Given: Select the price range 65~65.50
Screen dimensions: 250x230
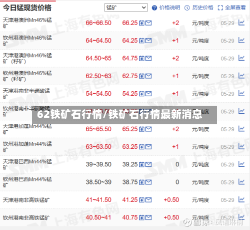Looking at the screenshot, I should (x=98, y=129).
